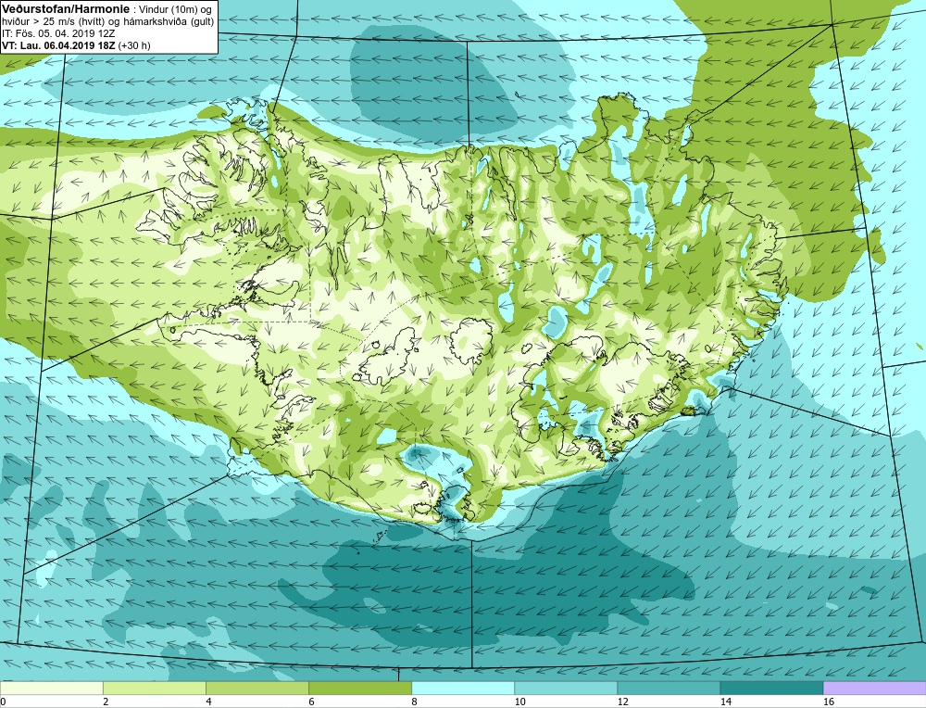Click the legend label '12'
This screenshot has height=708, width=926.
click(623, 702)
